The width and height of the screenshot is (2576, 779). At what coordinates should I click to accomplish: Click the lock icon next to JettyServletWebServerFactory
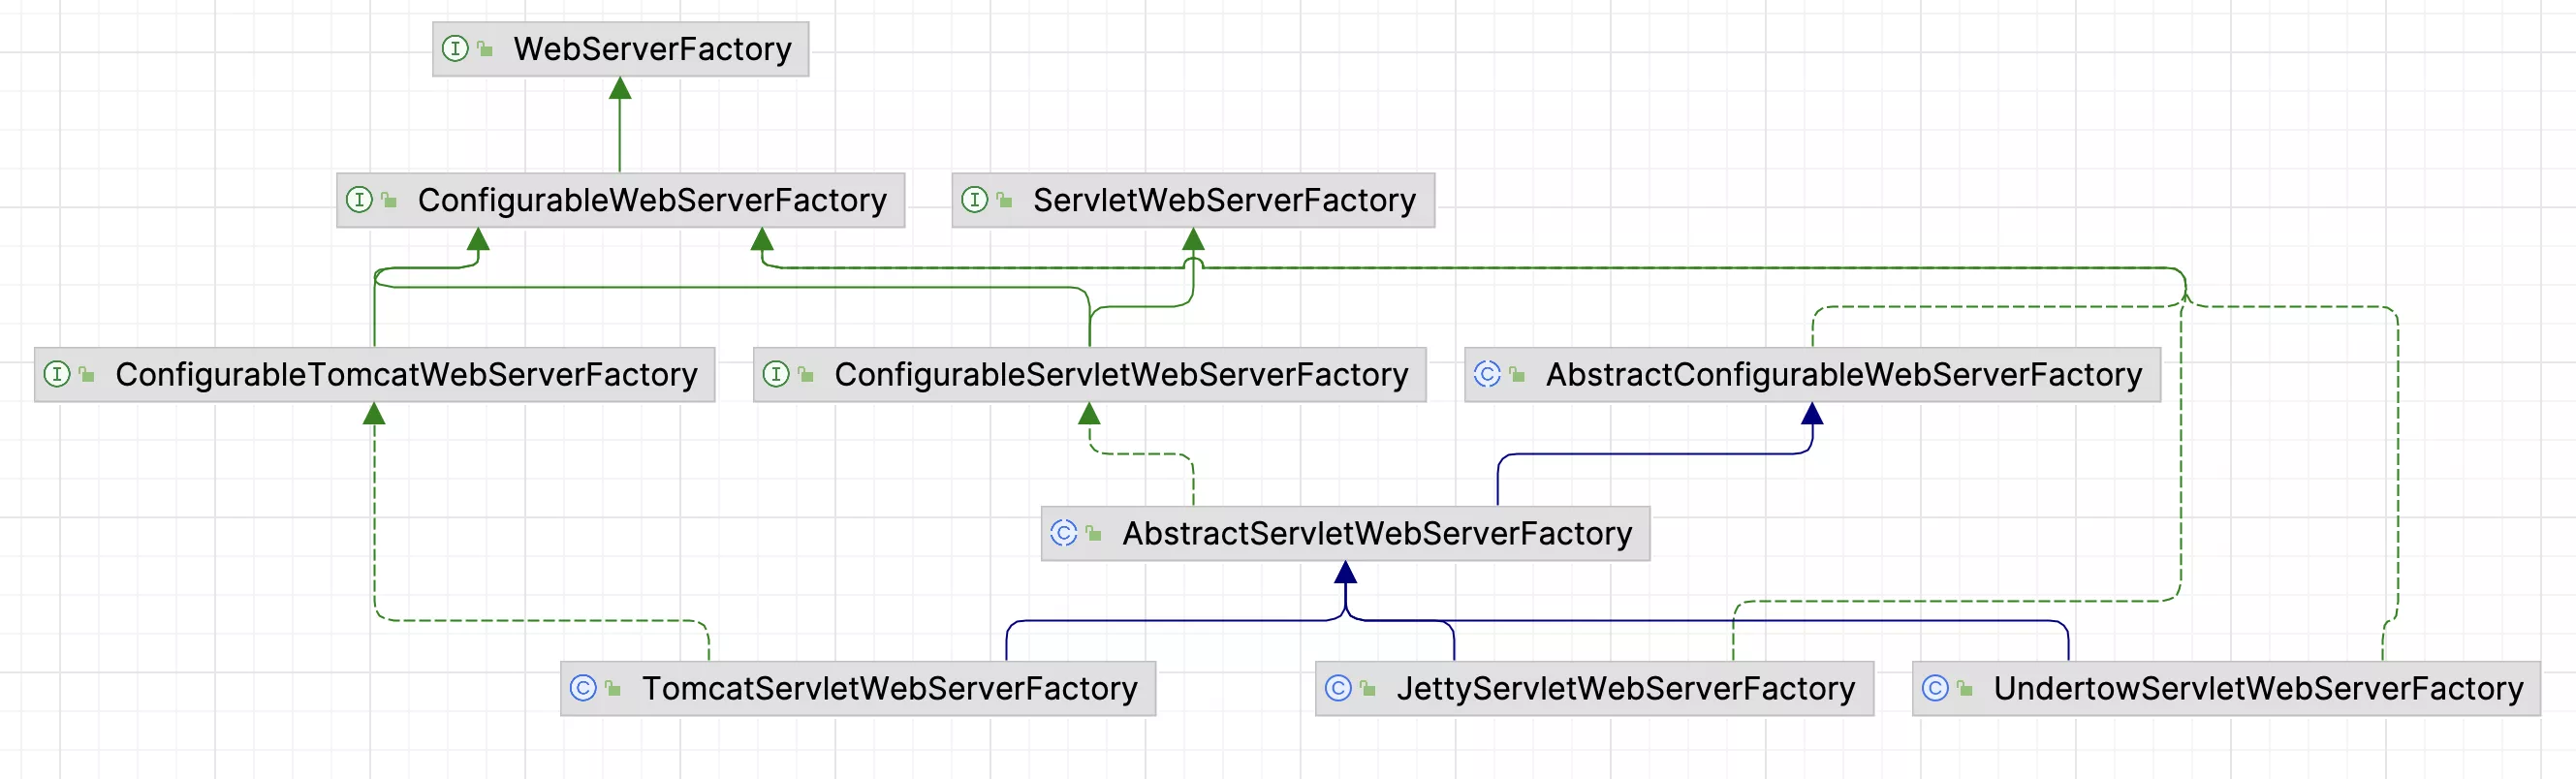1368,688
